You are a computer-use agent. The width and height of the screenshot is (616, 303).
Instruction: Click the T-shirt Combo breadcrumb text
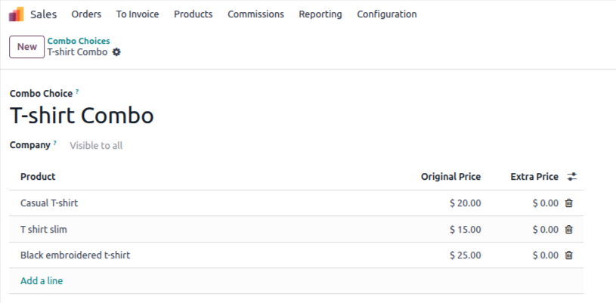pyautogui.click(x=77, y=52)
